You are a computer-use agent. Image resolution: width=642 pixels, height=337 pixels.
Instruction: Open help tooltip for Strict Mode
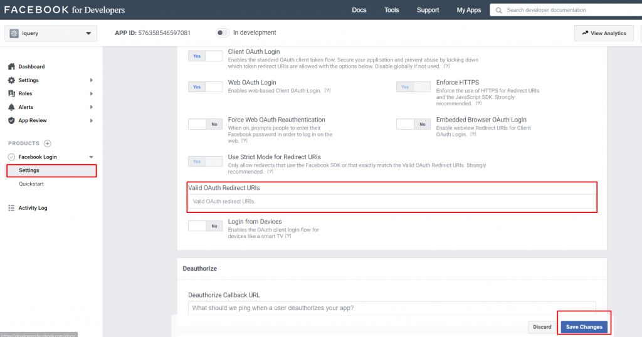tap(270, 172)
